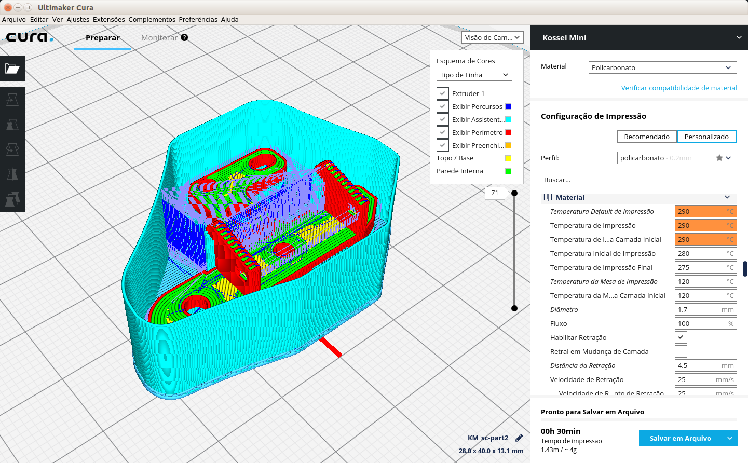Image resolution: width=748 pixels, height=463 pixels.
Task: Open a file with the folder icon
Action: pyautogui.click(x=12, y=69)
